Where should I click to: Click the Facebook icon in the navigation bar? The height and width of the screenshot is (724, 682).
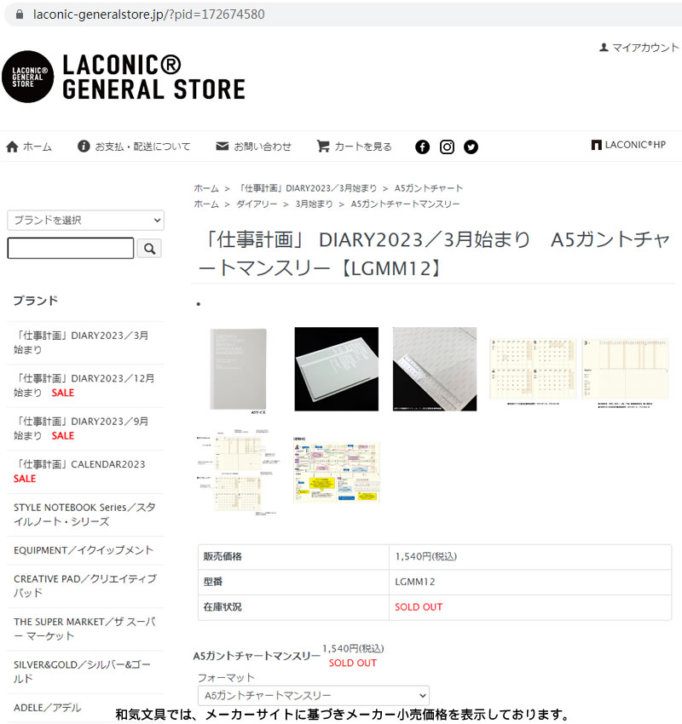pyautogui.click(x=422, y=147)
